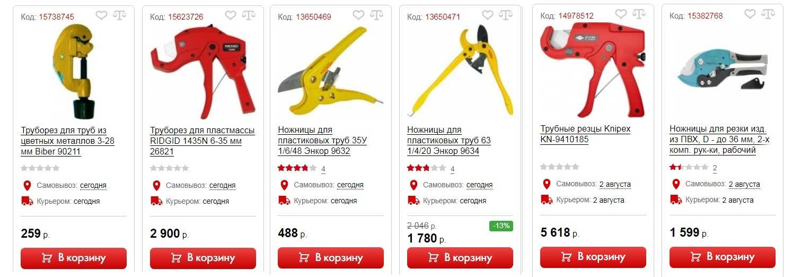Click compare scales icon for PVC scissors
Image resolution: width=792 pixels, height=277 pixels.
(x=768, y=14)
